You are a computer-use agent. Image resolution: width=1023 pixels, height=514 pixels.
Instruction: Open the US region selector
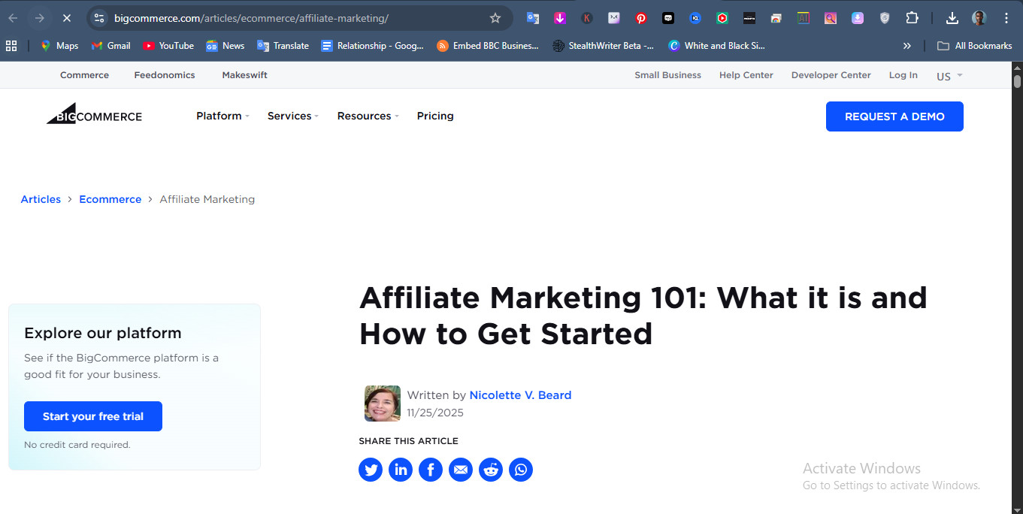point(949,76)
